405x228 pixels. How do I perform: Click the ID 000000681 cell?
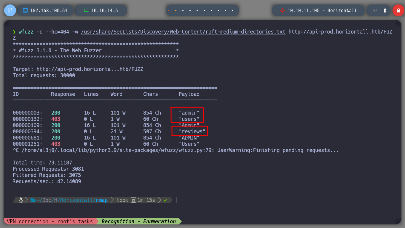tap(28, 138)
